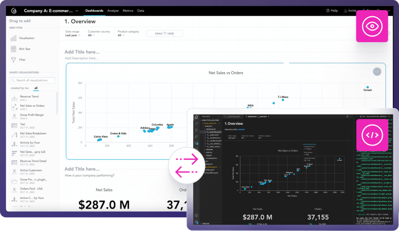This screenshot has height=231, width=399.
Task: Select the Gross Profit Margin headline icon
Action: coord(14,117)
